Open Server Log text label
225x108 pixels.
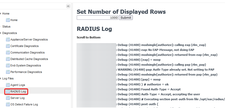[x=17, y=98]
